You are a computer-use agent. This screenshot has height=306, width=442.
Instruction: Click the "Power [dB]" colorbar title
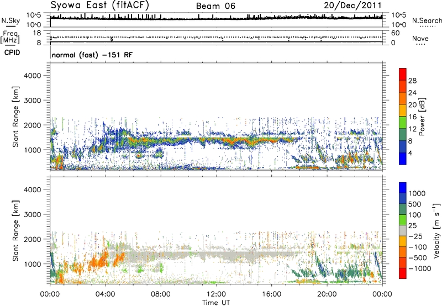point(422,117)
